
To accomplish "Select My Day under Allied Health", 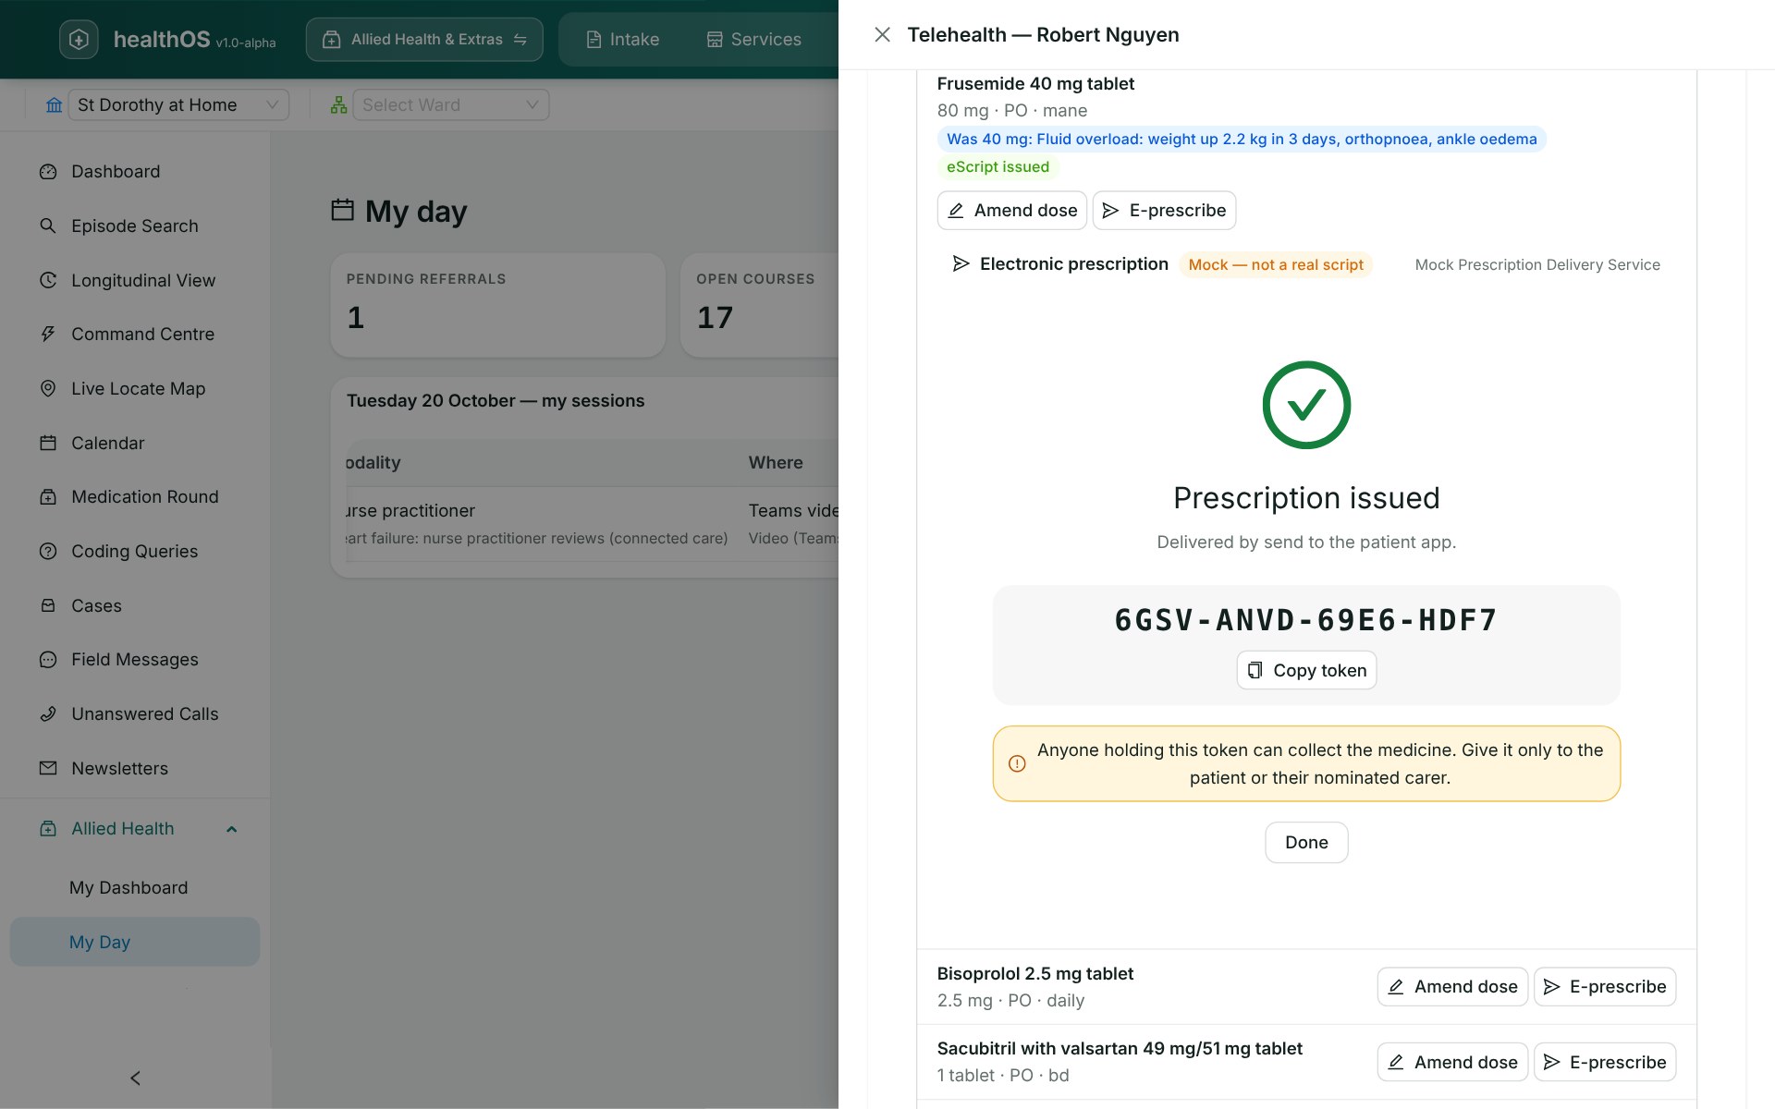I will click(135, 942).
